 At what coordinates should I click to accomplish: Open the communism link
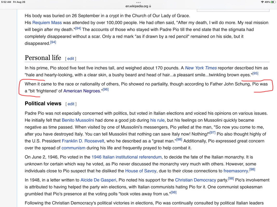pyautogui.click(x=73, y=148)
